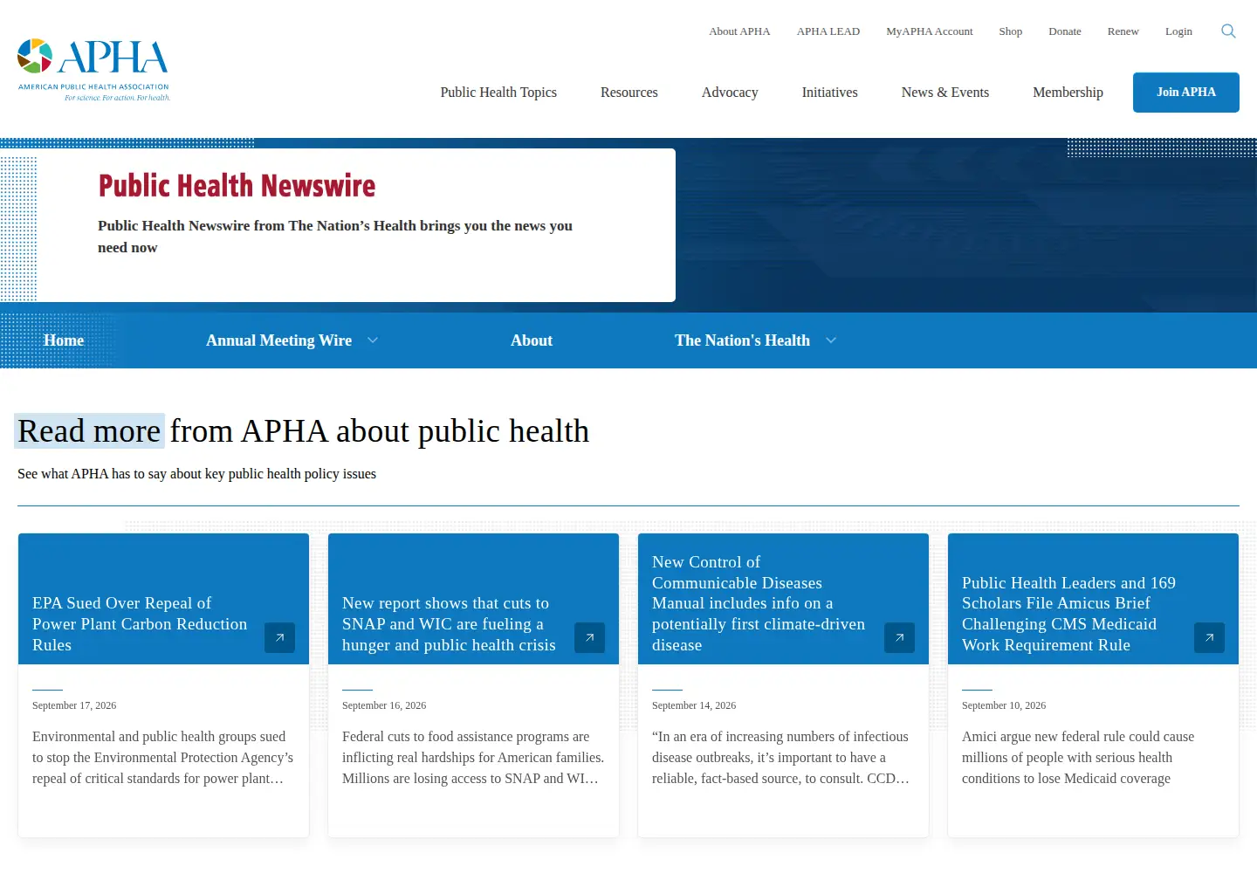Image resolution: width=1257 pixels, height=873 pixels.
Task: Open News & Events menu
Action: tap(945, 93)
